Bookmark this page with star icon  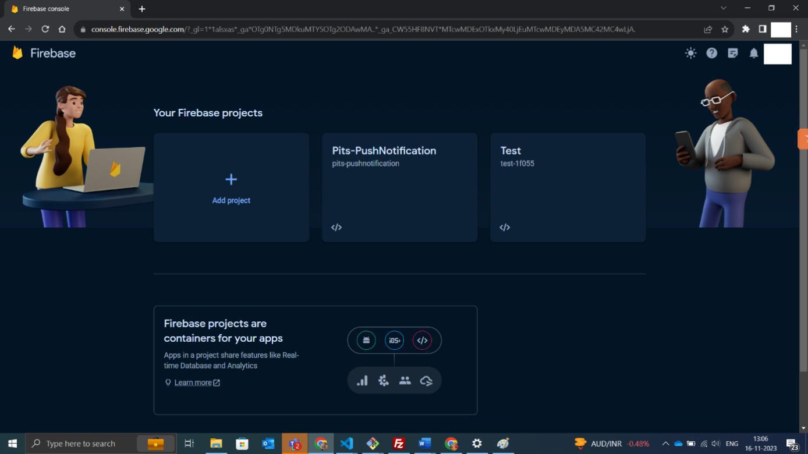click(725, 29)
